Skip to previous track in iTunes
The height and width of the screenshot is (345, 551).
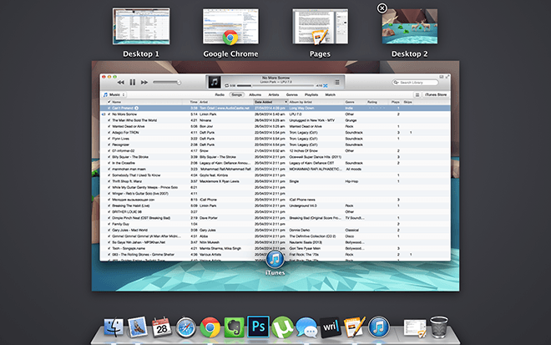coord(121,83)
